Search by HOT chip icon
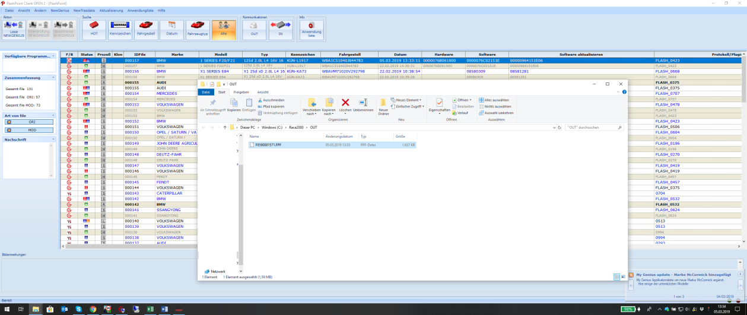The width and height of the screenshot is (747, 315). pos(94,30)
